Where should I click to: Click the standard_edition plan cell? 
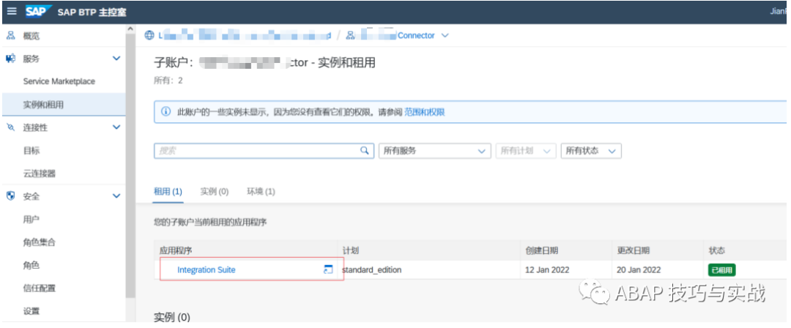pos(372,270)
